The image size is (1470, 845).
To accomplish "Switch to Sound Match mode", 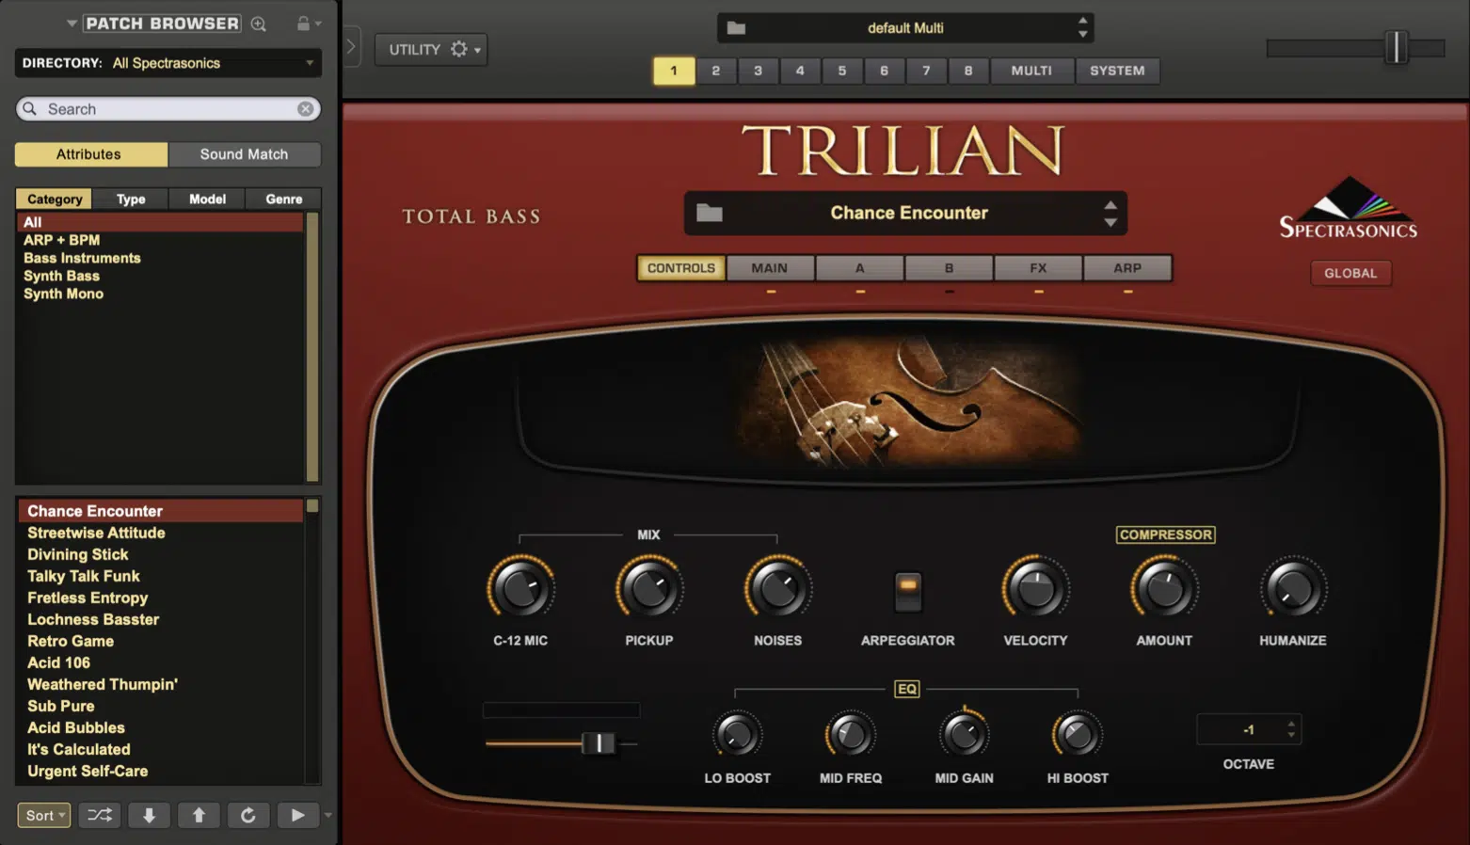I will [244, 154].
